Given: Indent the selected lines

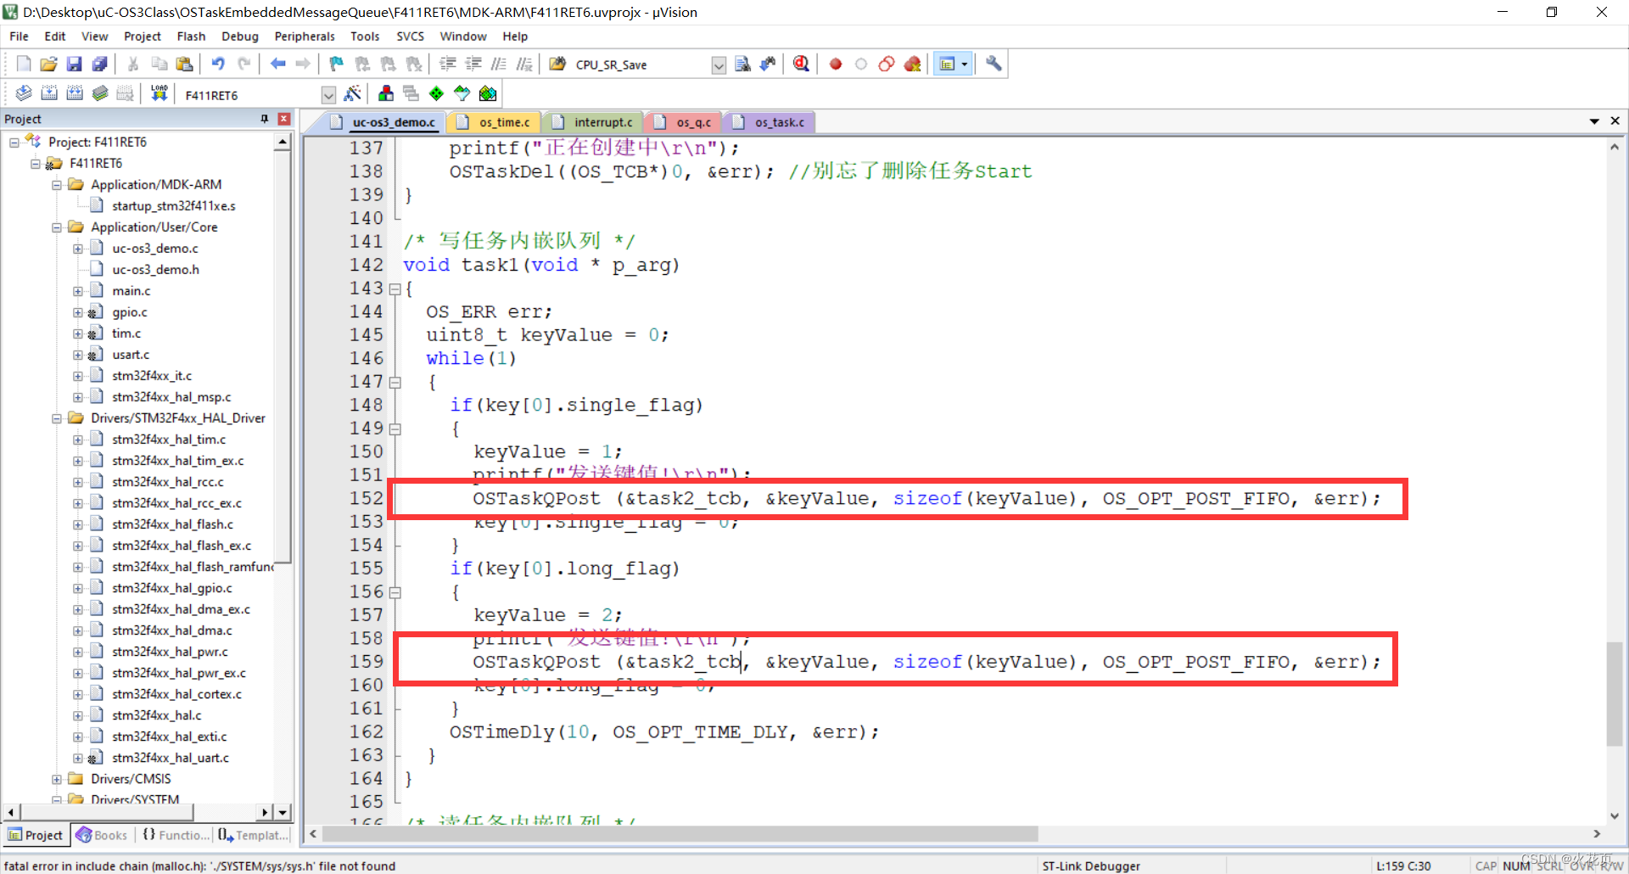Looking at the screenshot, I should (x=448, y=64).
